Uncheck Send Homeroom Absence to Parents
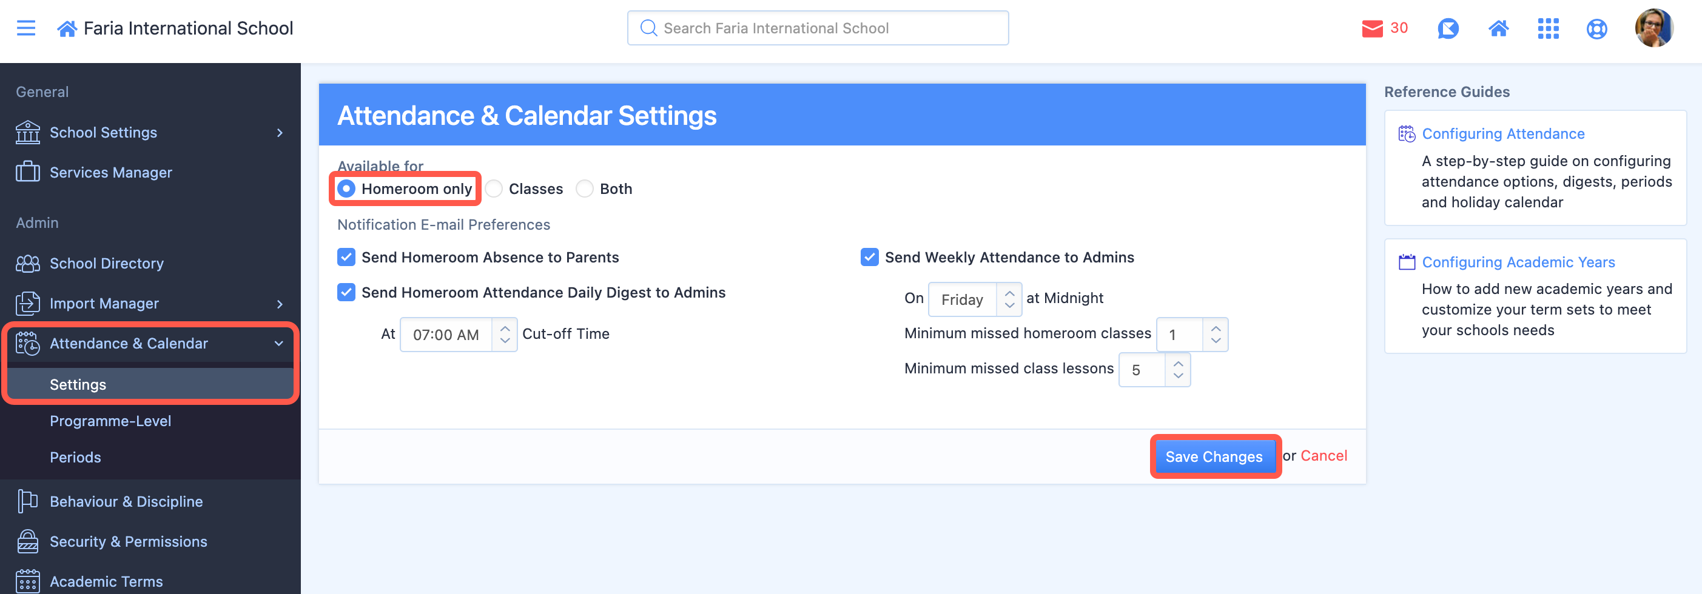The width and height of the screenshot is (1702, 594). pos(346,258)
